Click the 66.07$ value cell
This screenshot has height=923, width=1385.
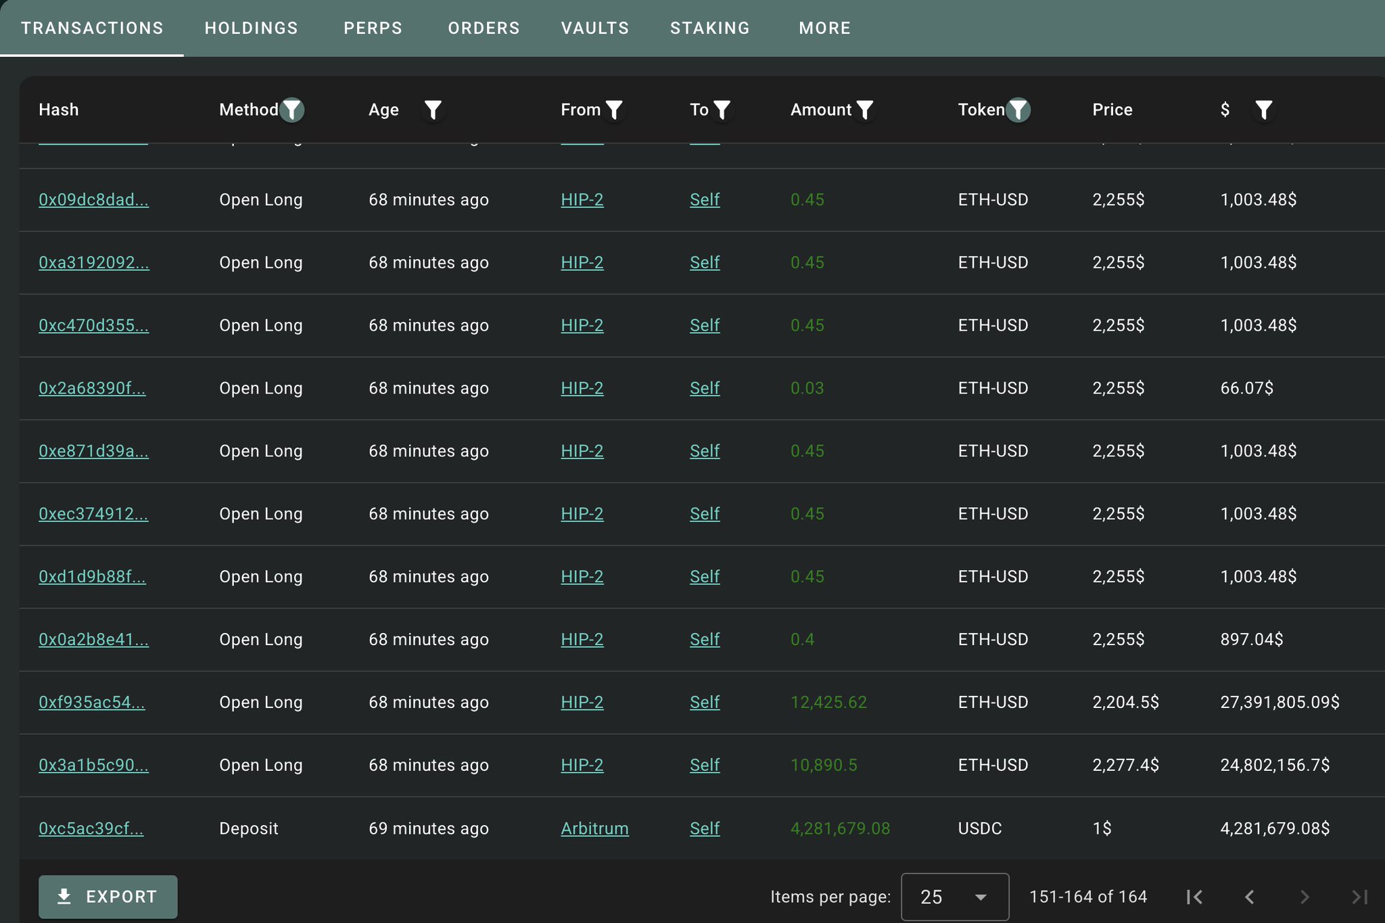pyautogui.click(x=1247, y=388)
